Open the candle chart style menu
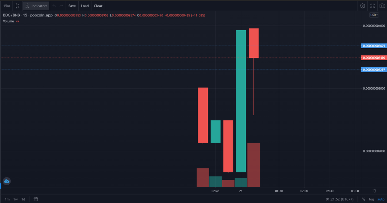 click(17, 6)
